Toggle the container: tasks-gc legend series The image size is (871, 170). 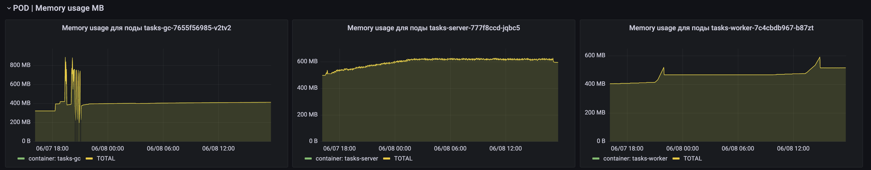[54, 158]
